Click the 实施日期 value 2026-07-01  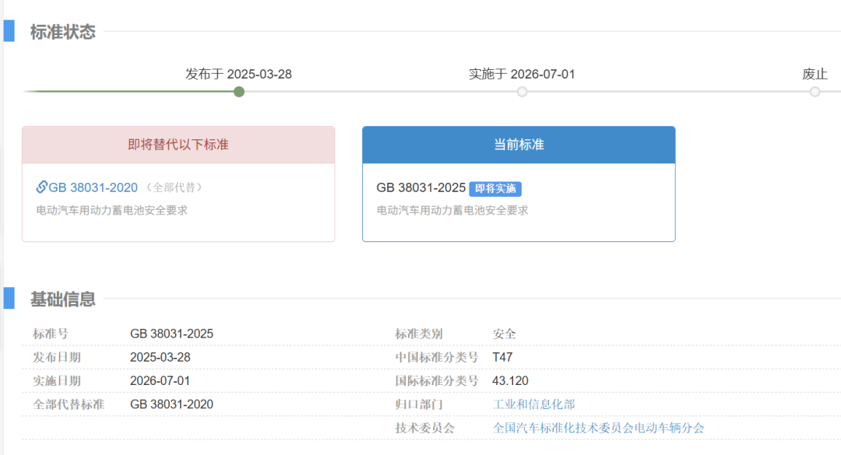160,381
